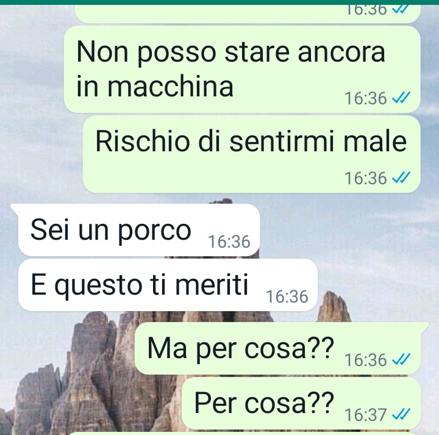
Task: Click read ticks on the topmost partial message
Action: [x=401, y=9]
